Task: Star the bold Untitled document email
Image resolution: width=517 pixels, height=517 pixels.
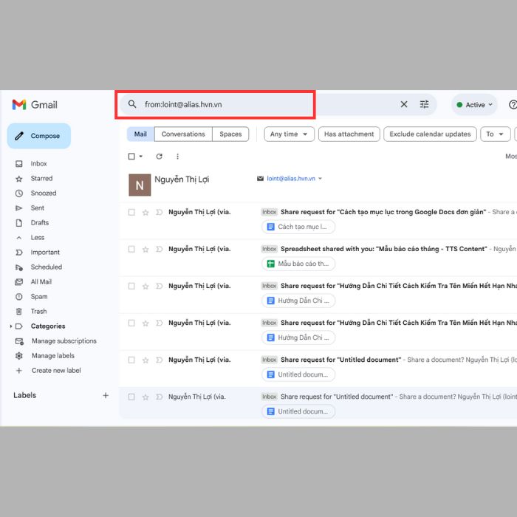Action: (x=145, y=360)
